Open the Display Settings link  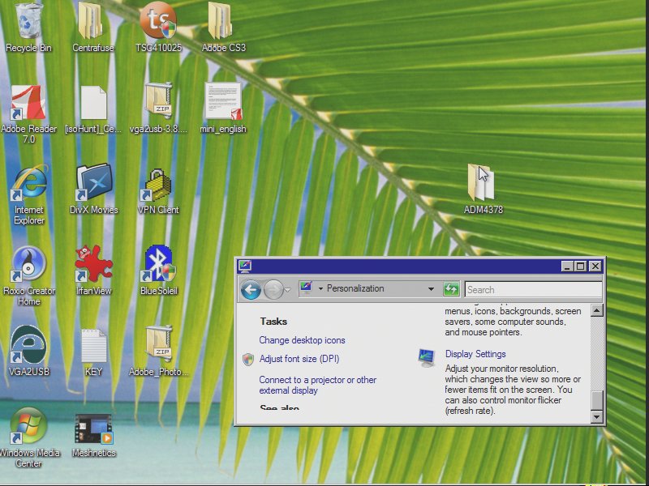pos(475,354)
